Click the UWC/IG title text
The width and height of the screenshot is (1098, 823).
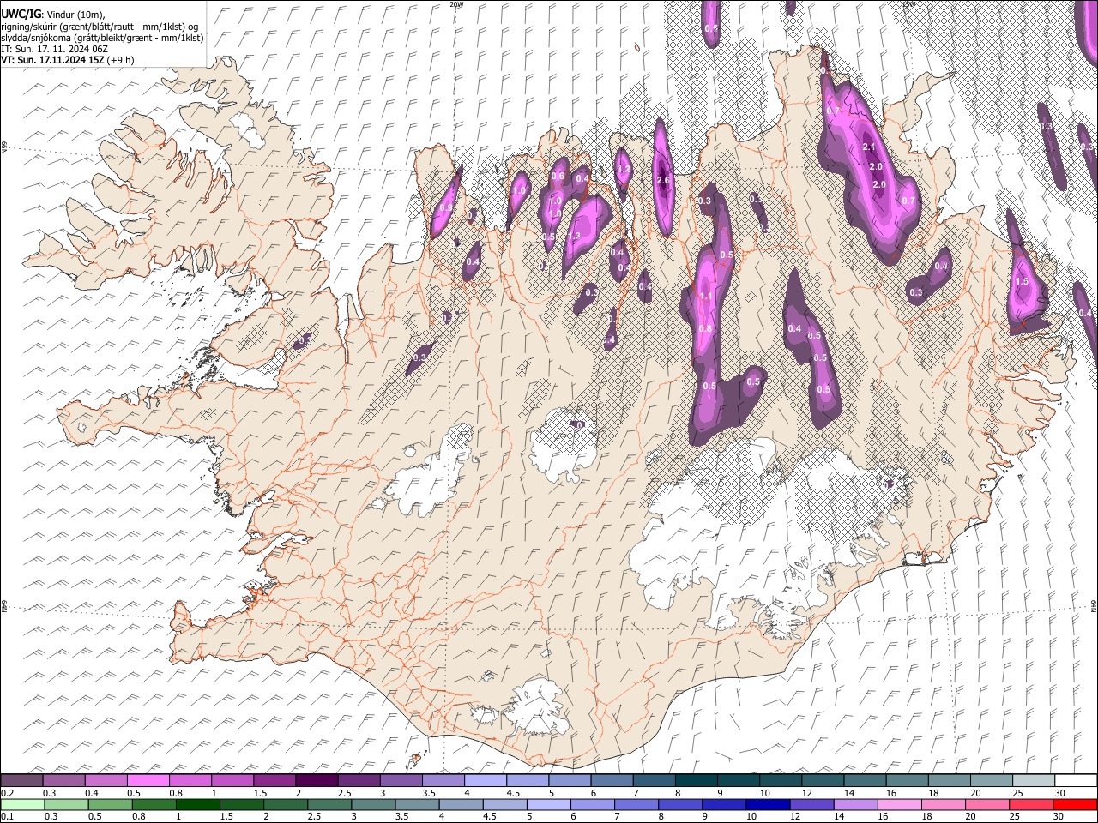pyautogui.click(x=21, y=14)
